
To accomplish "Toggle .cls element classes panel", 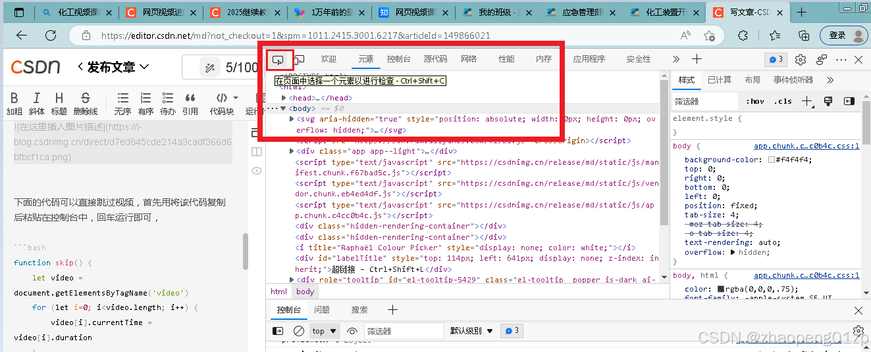I will click(x=783, y=101).
